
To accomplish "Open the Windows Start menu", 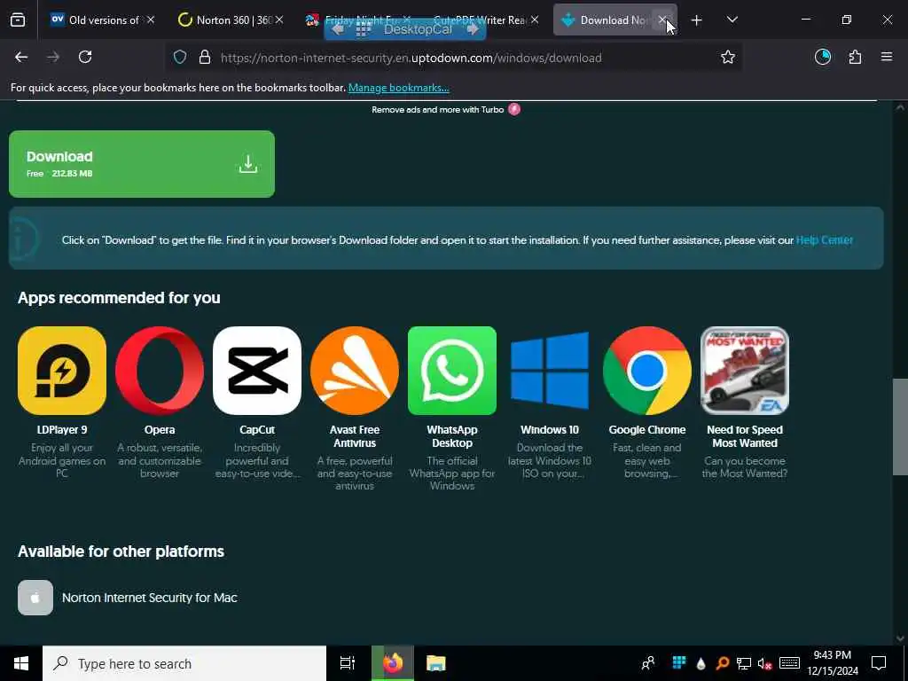I will pos(21,663).
